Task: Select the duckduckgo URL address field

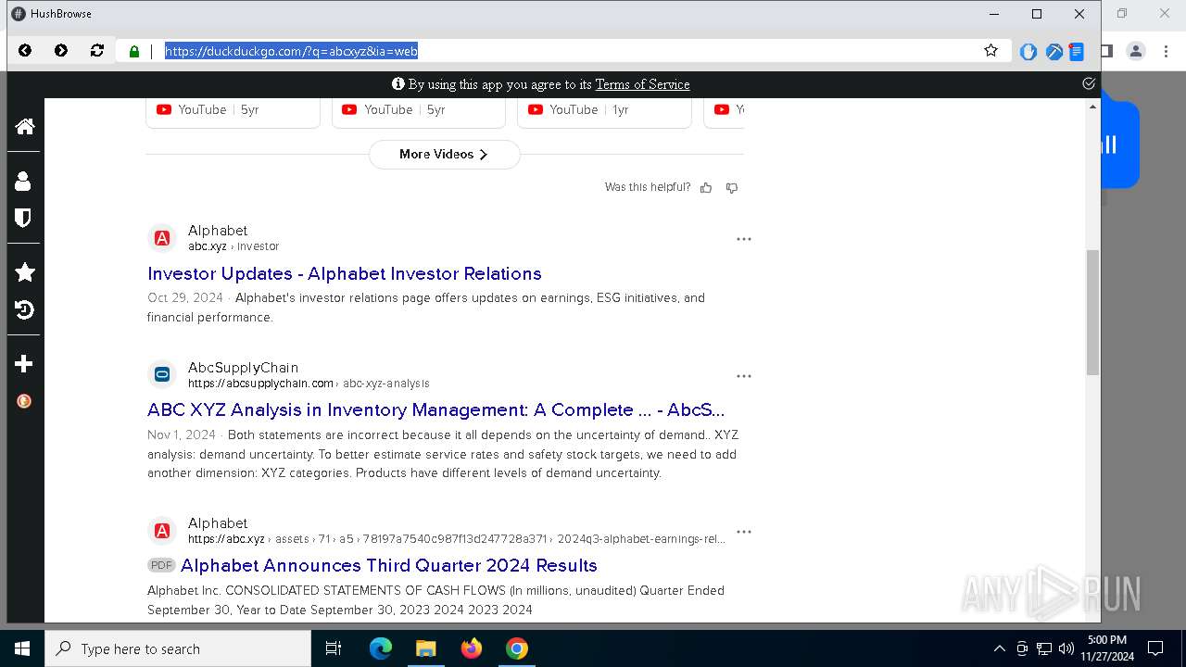Action: (565, 51)
